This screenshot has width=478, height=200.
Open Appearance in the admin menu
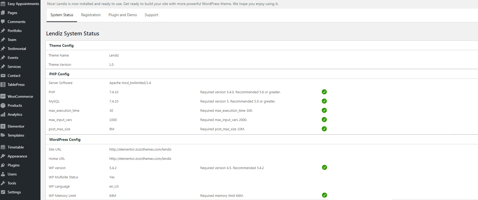point(17,156)
